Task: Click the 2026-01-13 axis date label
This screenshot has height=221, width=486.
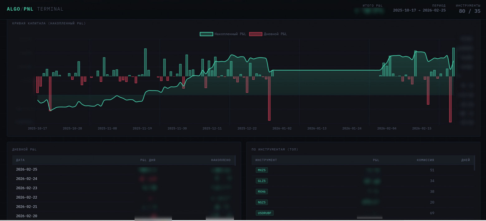Action: click(317, 128)
